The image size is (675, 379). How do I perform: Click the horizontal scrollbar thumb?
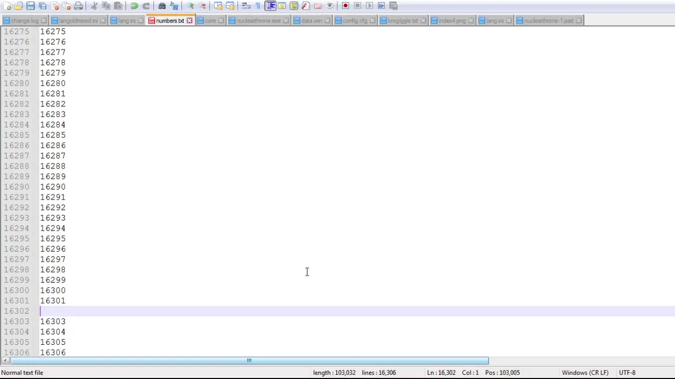pos(249,361)
